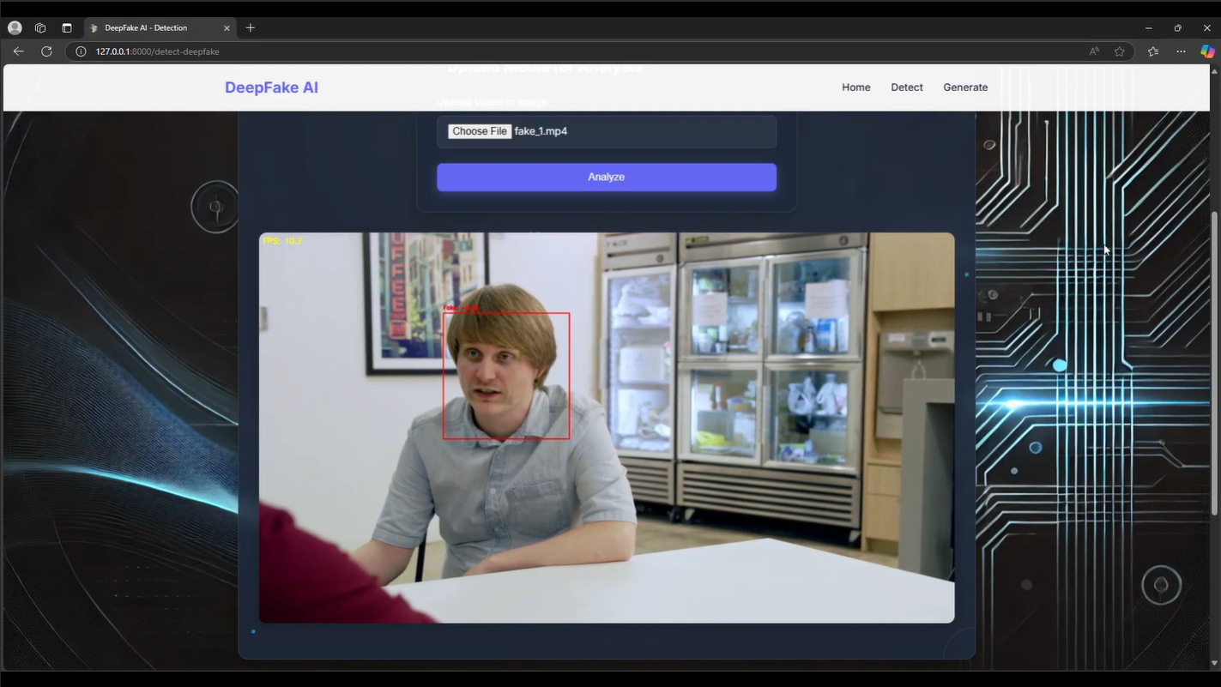Viewport: 1221px width, 687px height.
Task: Click the fake_1.mp4 file name text
Action: click(541, 131)
